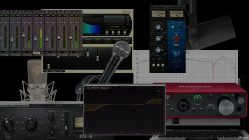Click the large Focusrite MONITOR knob
This screenshot has width=249, height=140.
(226, 107)
